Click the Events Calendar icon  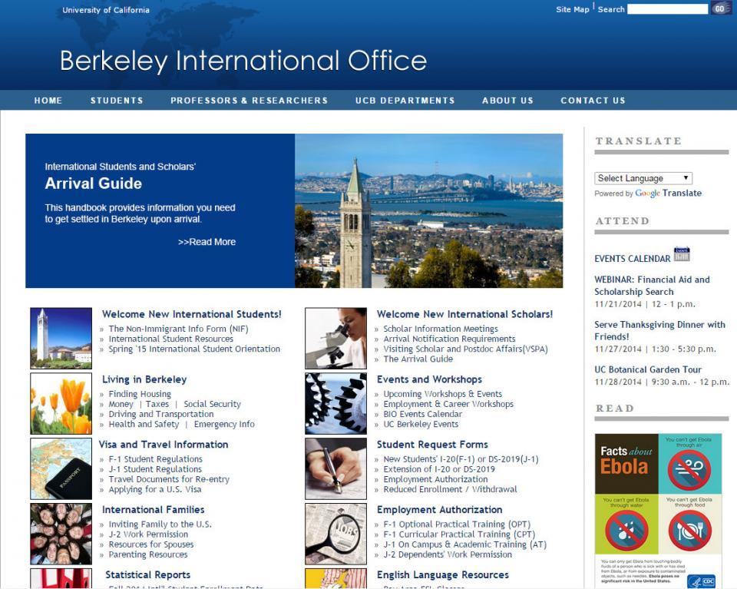click(682, 254)
